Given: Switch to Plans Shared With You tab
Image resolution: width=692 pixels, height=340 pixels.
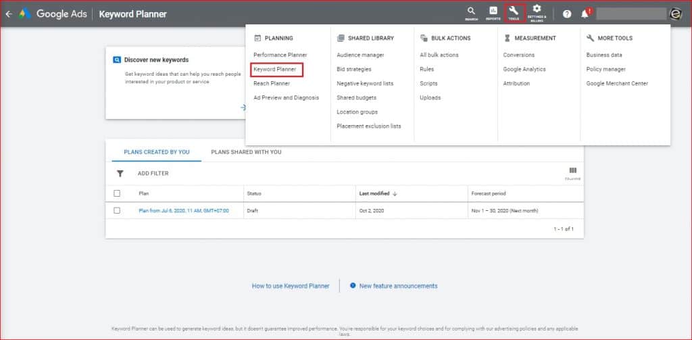Looking at the screenshot, I should pyautogui.click(x=246, y=152).
